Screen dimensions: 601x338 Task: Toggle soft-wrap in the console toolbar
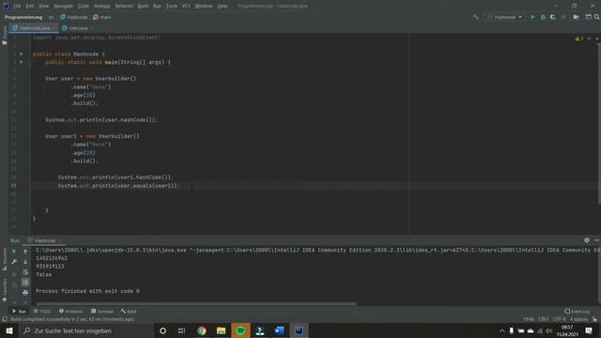click(x=25, y=272)
